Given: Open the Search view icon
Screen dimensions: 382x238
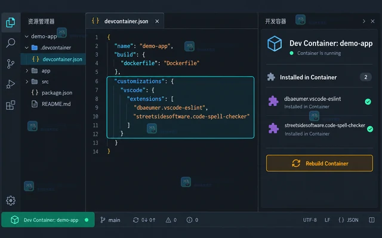Looking at the screenshot, I should (11, 43).
